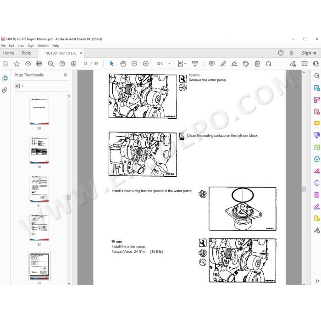Screen dimensions: 321x321
Task: Go to next page arrow
Action: 73,64
